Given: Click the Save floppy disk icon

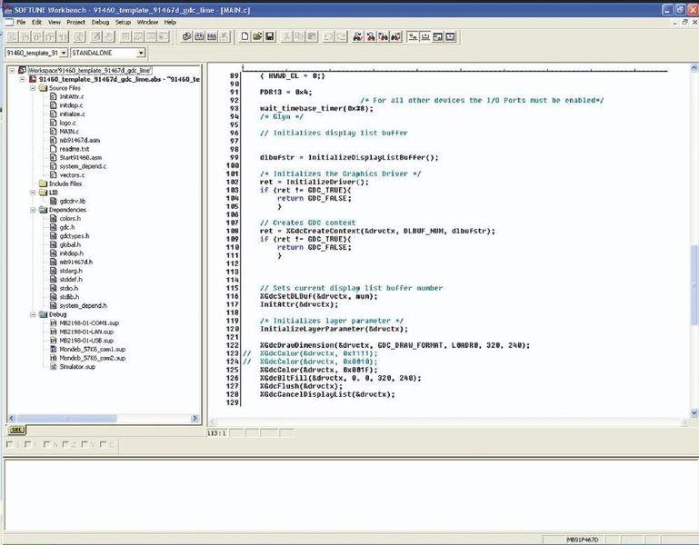Looking at the screenshot, I should 270,36.
